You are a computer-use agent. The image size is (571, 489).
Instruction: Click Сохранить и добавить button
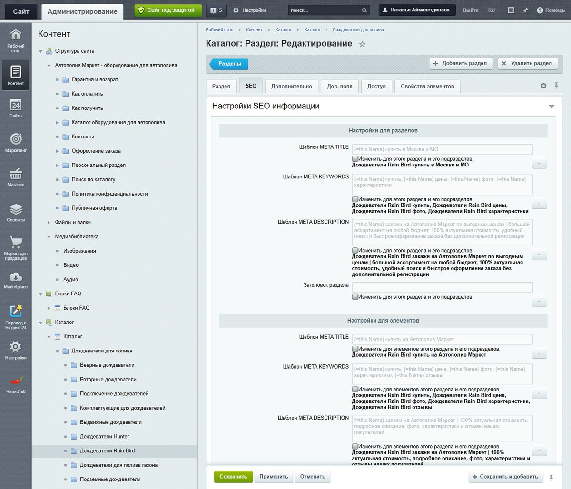pyautogui.click(x=505, y=477)
